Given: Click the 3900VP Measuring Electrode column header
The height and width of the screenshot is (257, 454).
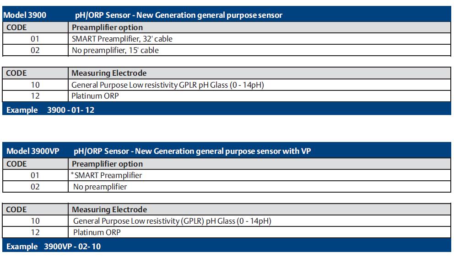Looking at the screenshot, I should pos(109,210).
